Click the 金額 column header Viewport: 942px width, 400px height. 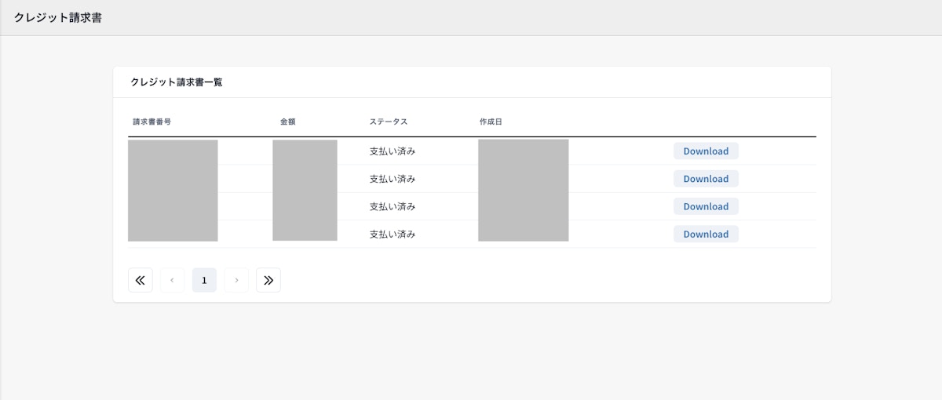coord(288,122)
